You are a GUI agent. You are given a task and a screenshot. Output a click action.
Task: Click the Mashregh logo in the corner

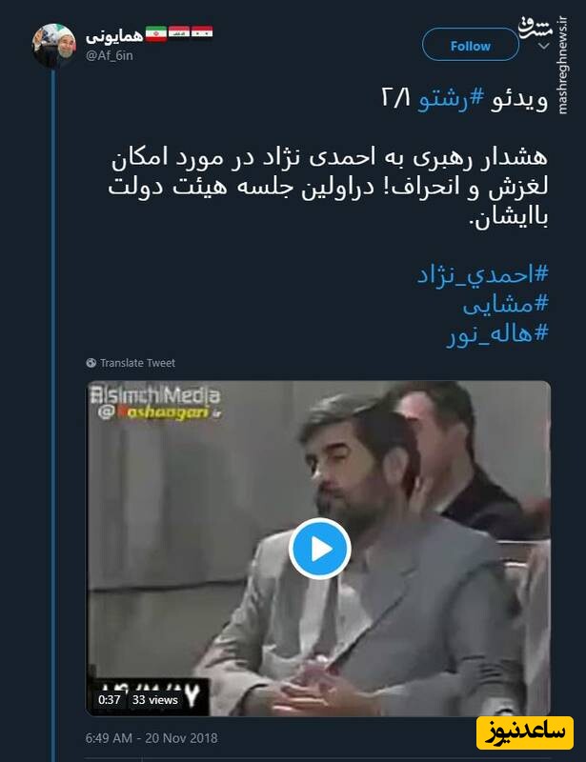[x=535, y=28]
